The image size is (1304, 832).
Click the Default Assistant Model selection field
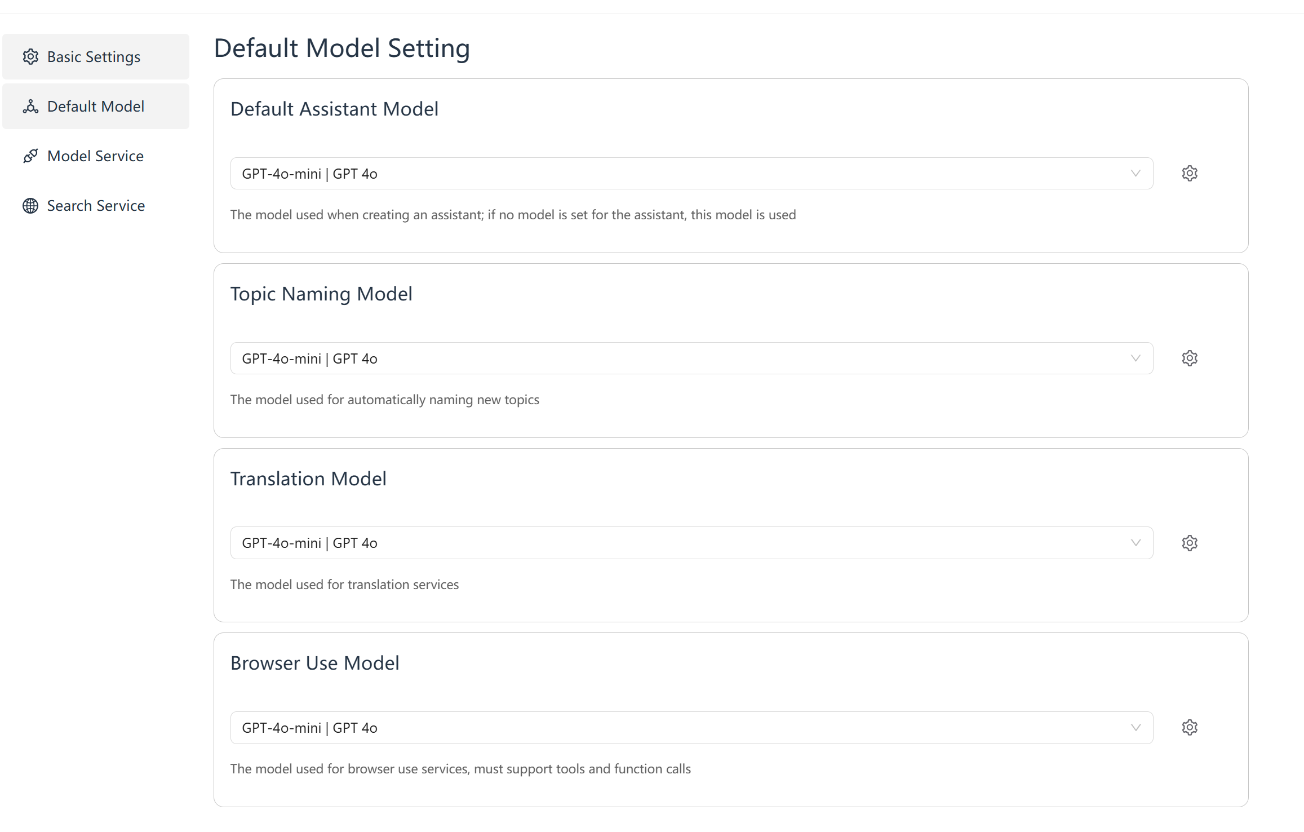point(691,174)
